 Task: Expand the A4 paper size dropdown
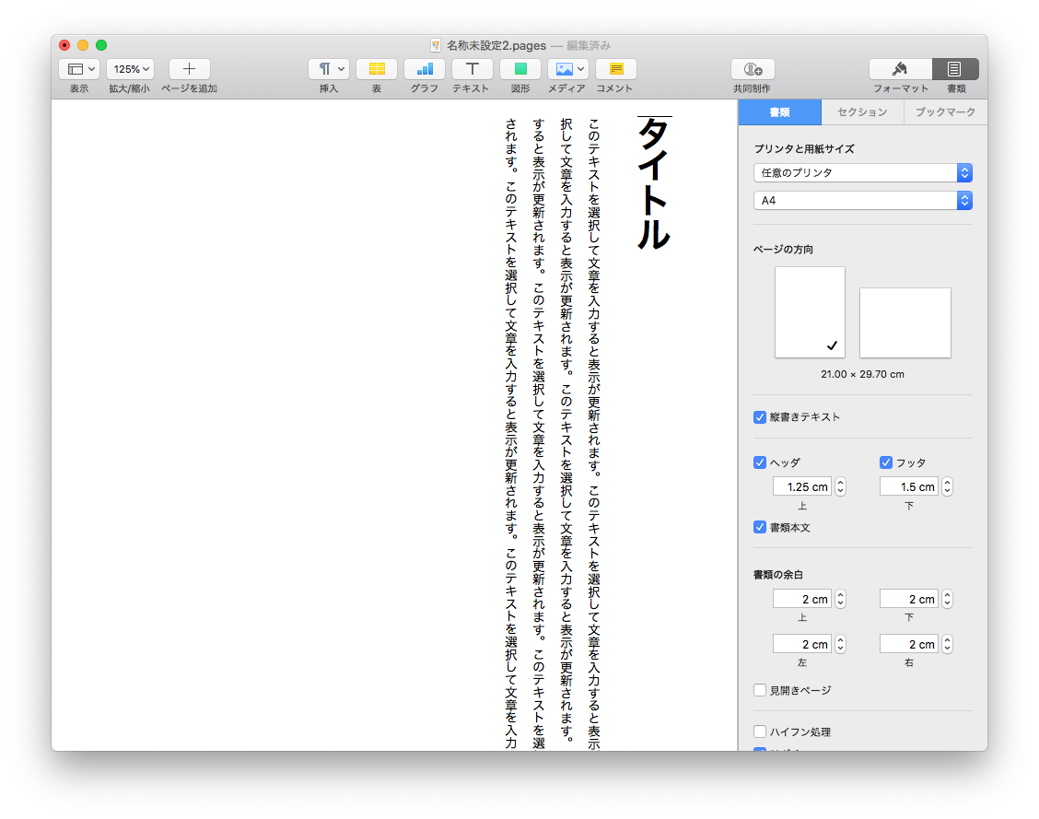[862, 200]
